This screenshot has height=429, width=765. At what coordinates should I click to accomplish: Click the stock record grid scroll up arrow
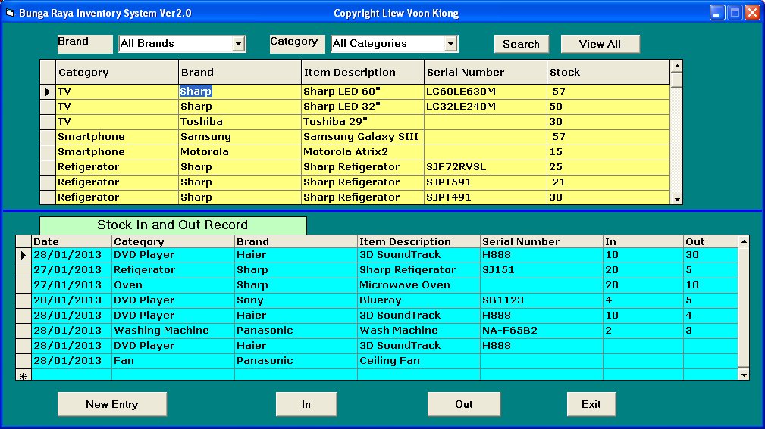(744, 241)
